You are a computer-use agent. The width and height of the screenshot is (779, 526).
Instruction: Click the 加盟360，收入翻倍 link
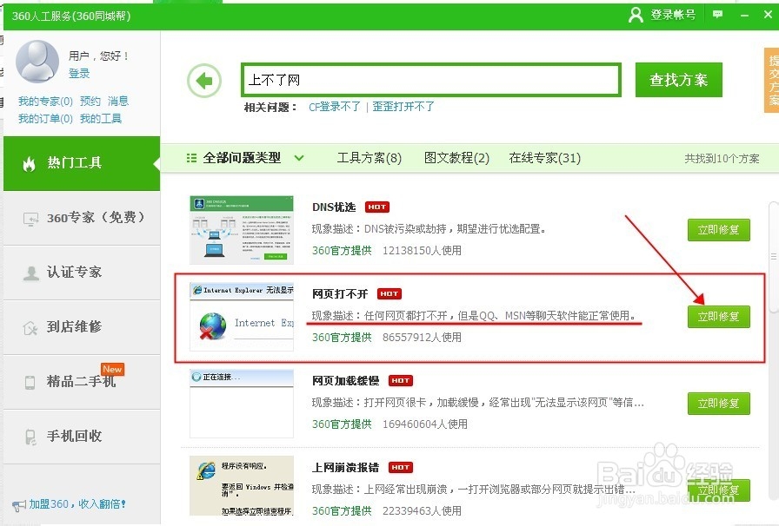77,504
